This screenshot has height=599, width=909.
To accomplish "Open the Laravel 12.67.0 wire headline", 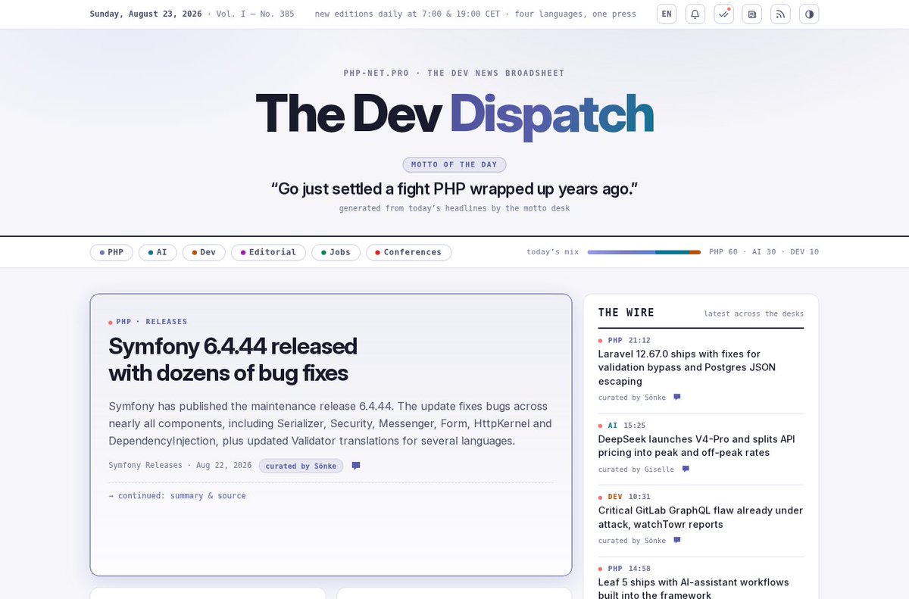I will click(x=687, y=367).
